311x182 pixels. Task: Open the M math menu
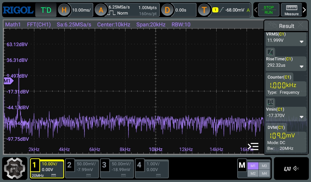[x=242, y=165]
